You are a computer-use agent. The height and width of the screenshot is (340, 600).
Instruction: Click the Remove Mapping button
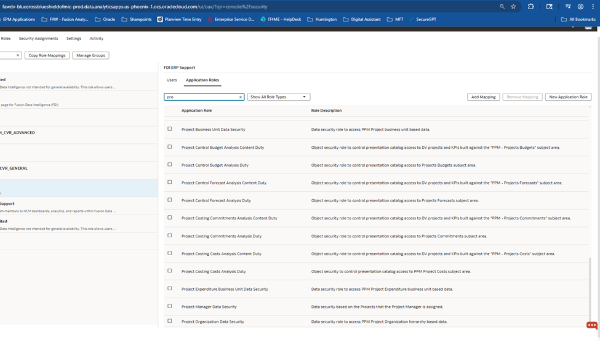tap(522, 97)
